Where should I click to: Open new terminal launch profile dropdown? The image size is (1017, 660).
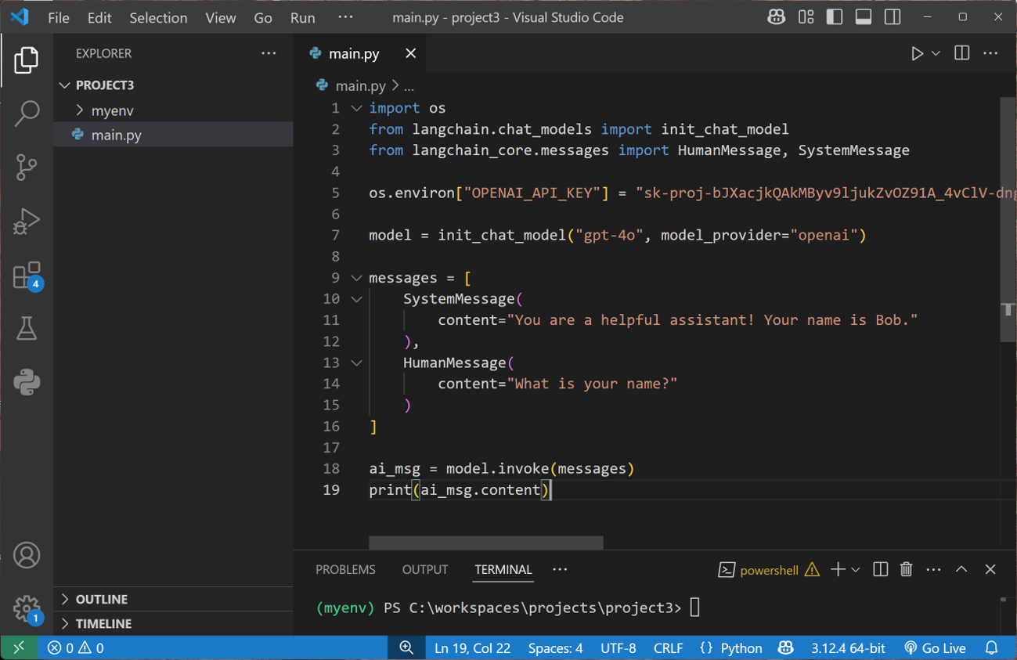pyautogui.click(x=856, y=569)
